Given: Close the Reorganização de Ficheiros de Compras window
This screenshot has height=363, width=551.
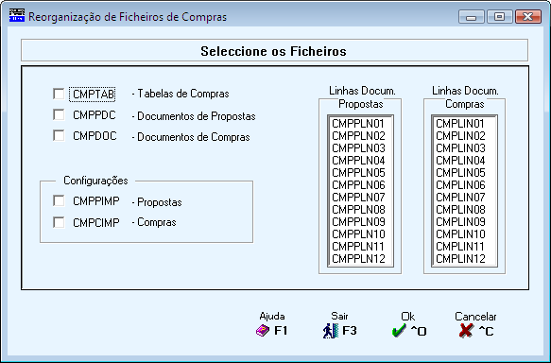Looking at the screenshot, I should pos(527,16).
